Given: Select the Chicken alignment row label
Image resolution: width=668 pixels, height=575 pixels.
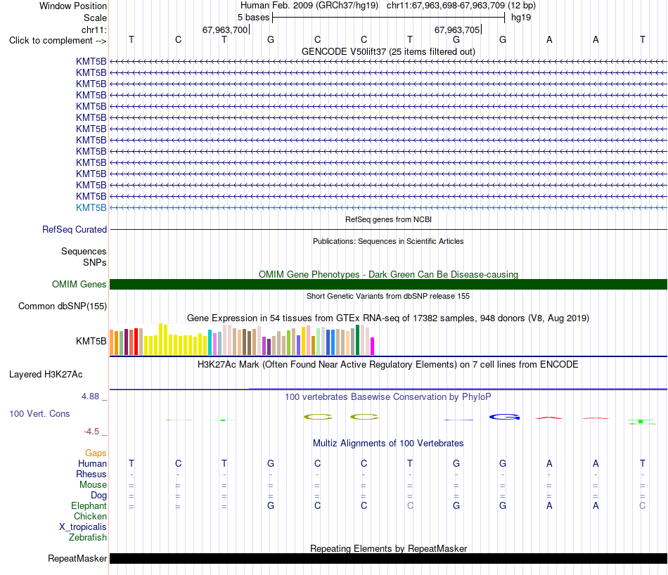Looking at the screenshot, I should click(90, 516).
